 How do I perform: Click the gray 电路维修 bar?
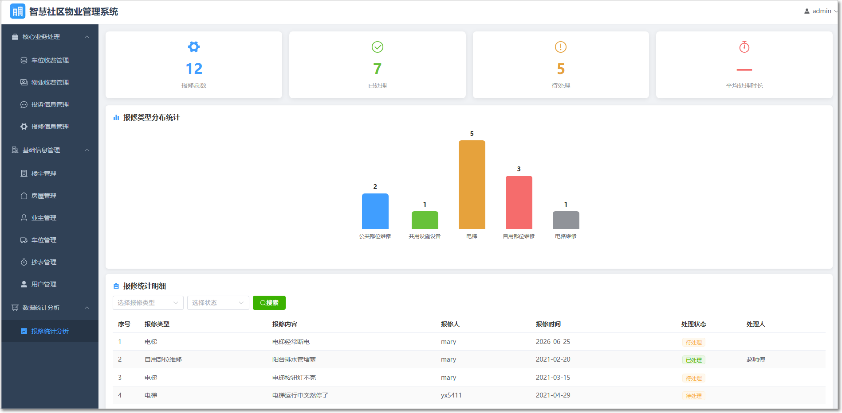[x=566, y=220]
